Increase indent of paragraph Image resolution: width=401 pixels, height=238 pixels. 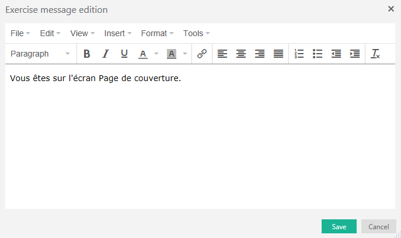pos(355,54)
